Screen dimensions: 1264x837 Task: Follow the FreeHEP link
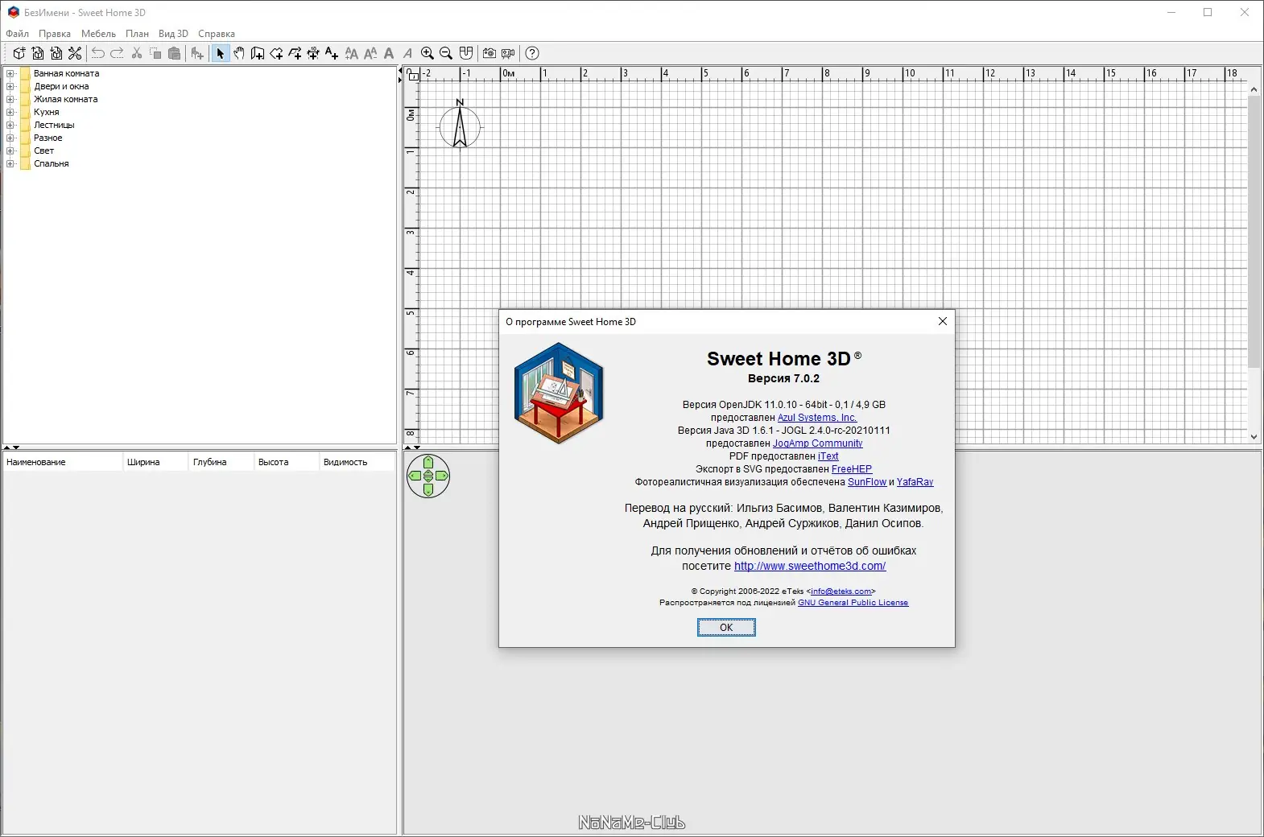852,469
